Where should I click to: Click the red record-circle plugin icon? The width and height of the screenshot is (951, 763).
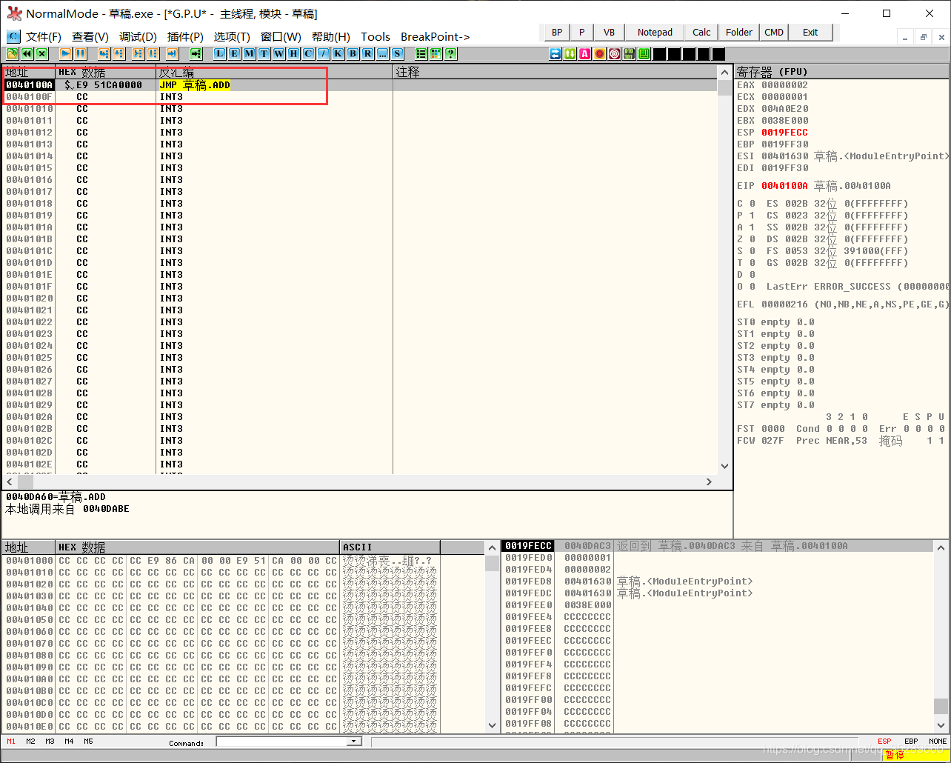click(600, 53)
